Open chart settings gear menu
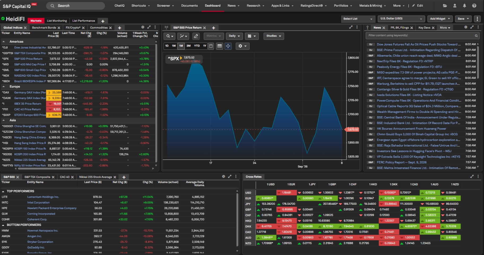The image size is (484, 255). tap(242, 46)
